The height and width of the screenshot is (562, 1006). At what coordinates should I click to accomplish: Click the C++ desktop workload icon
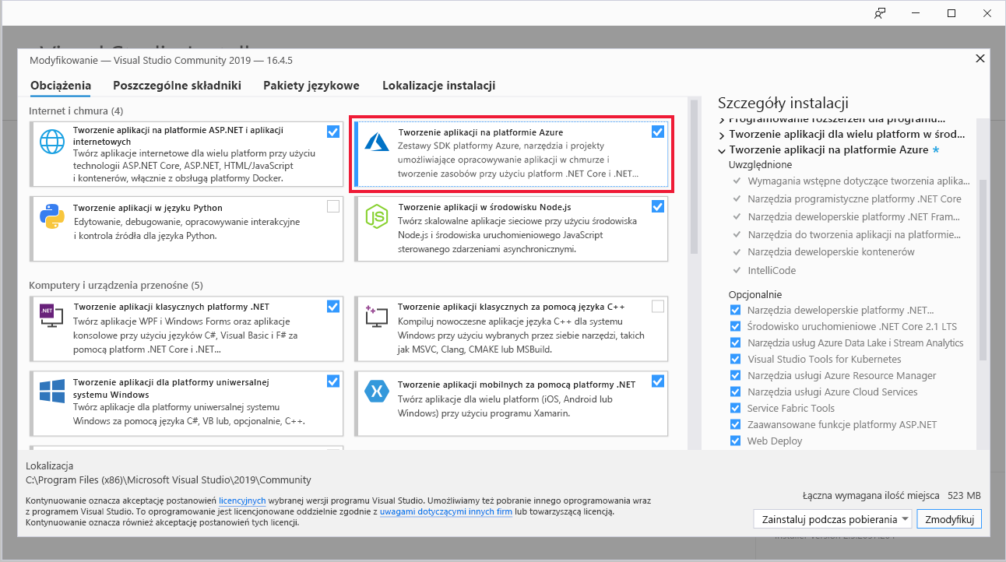tap(378, 314)
